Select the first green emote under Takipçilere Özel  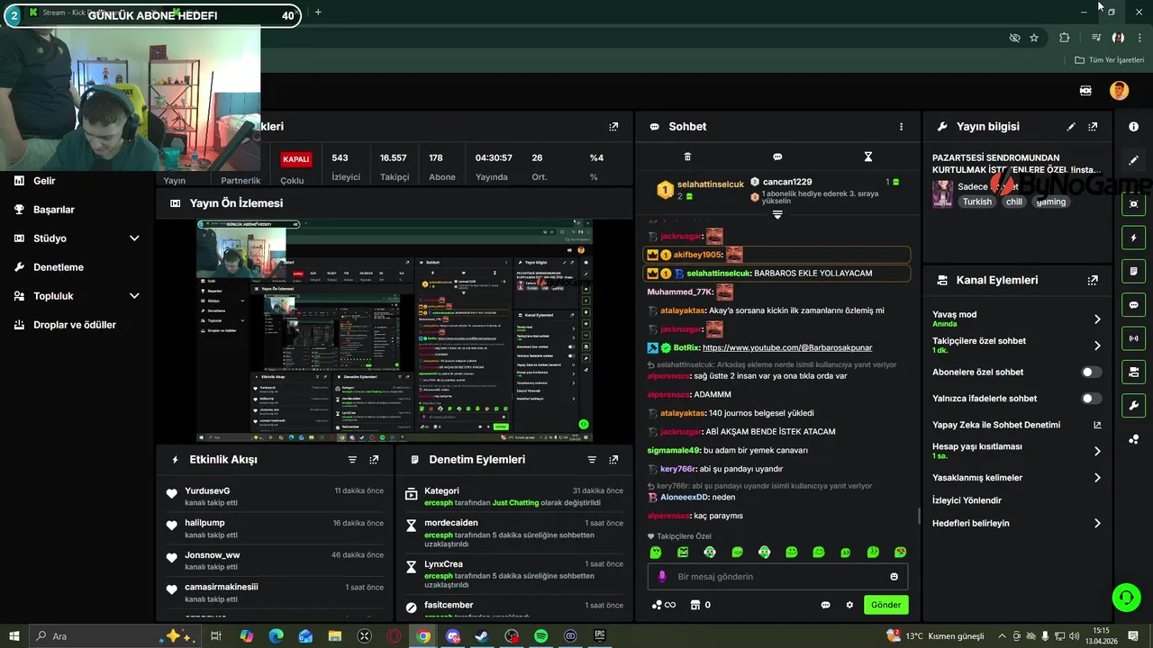(656, 552)
